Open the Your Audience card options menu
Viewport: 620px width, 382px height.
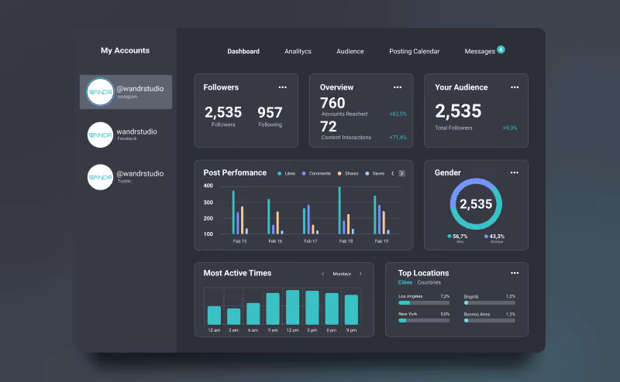(515, 87)
